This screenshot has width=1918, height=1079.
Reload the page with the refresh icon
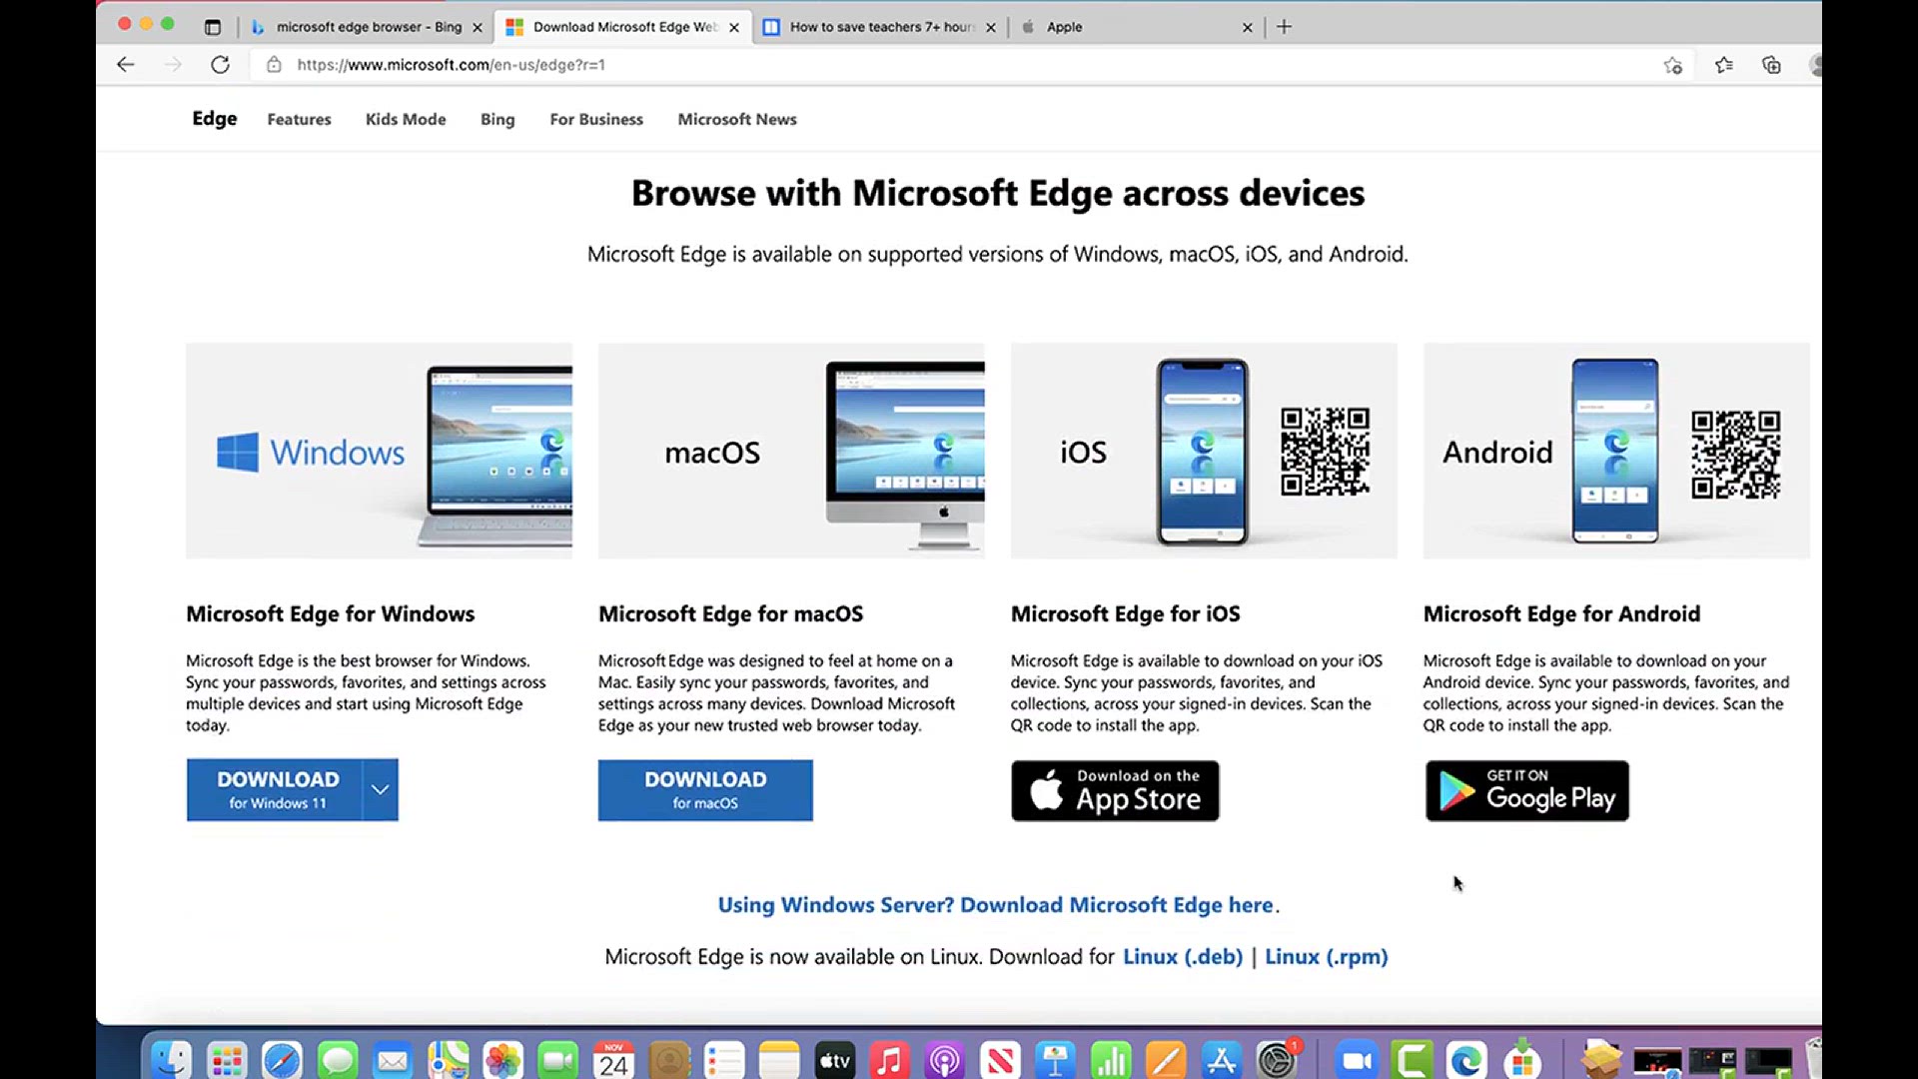click(x=220, y=65)
